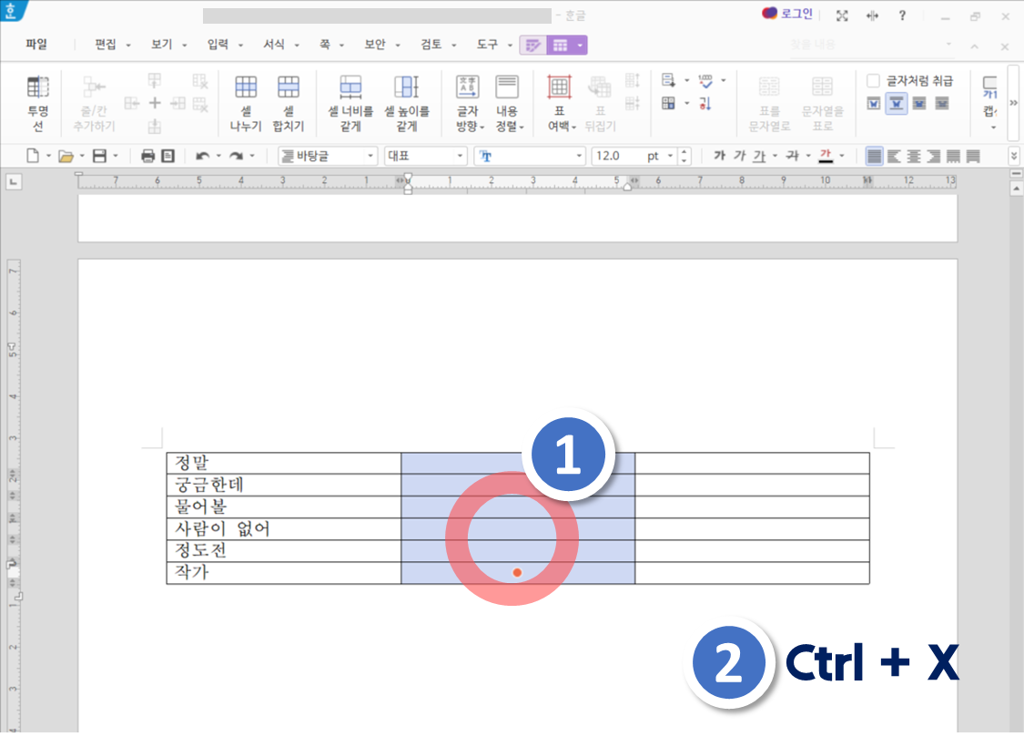Image resolution: width=1024 pixels, height=747 pixels.
Task: Click the 찾을 내용 search field
Action: click(872, 45)
